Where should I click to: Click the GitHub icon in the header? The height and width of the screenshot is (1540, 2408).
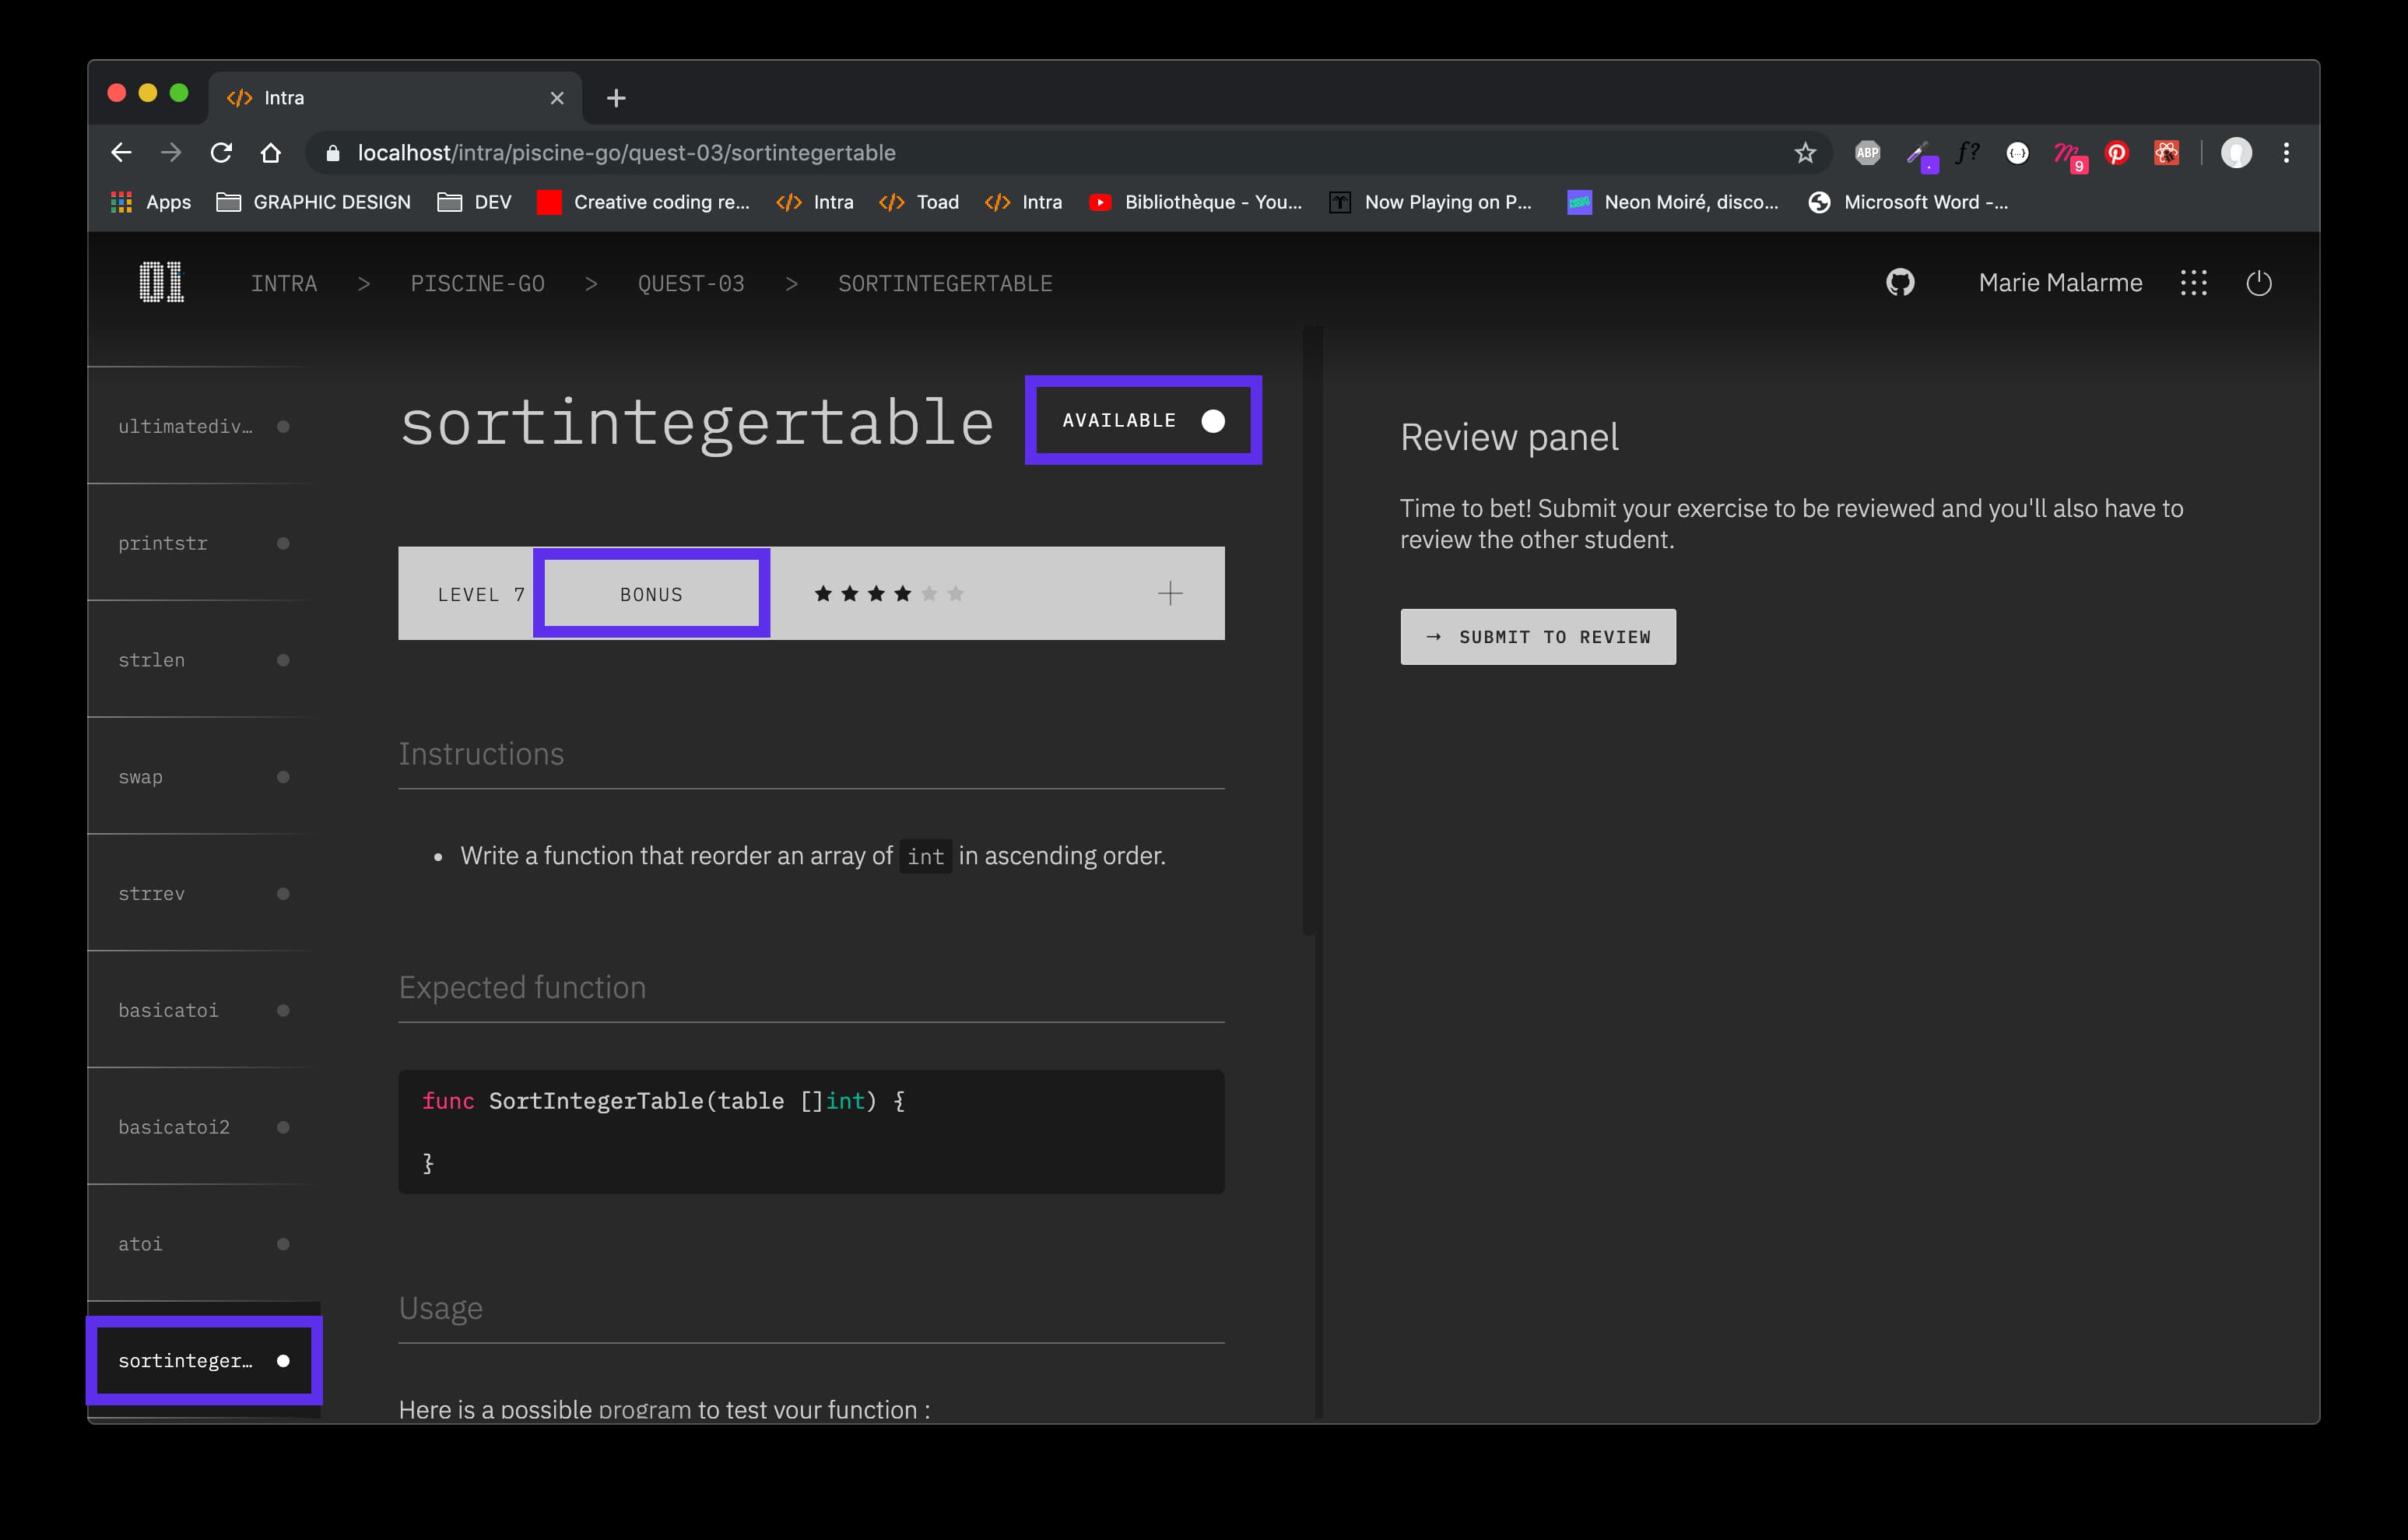coord(1899,281)
